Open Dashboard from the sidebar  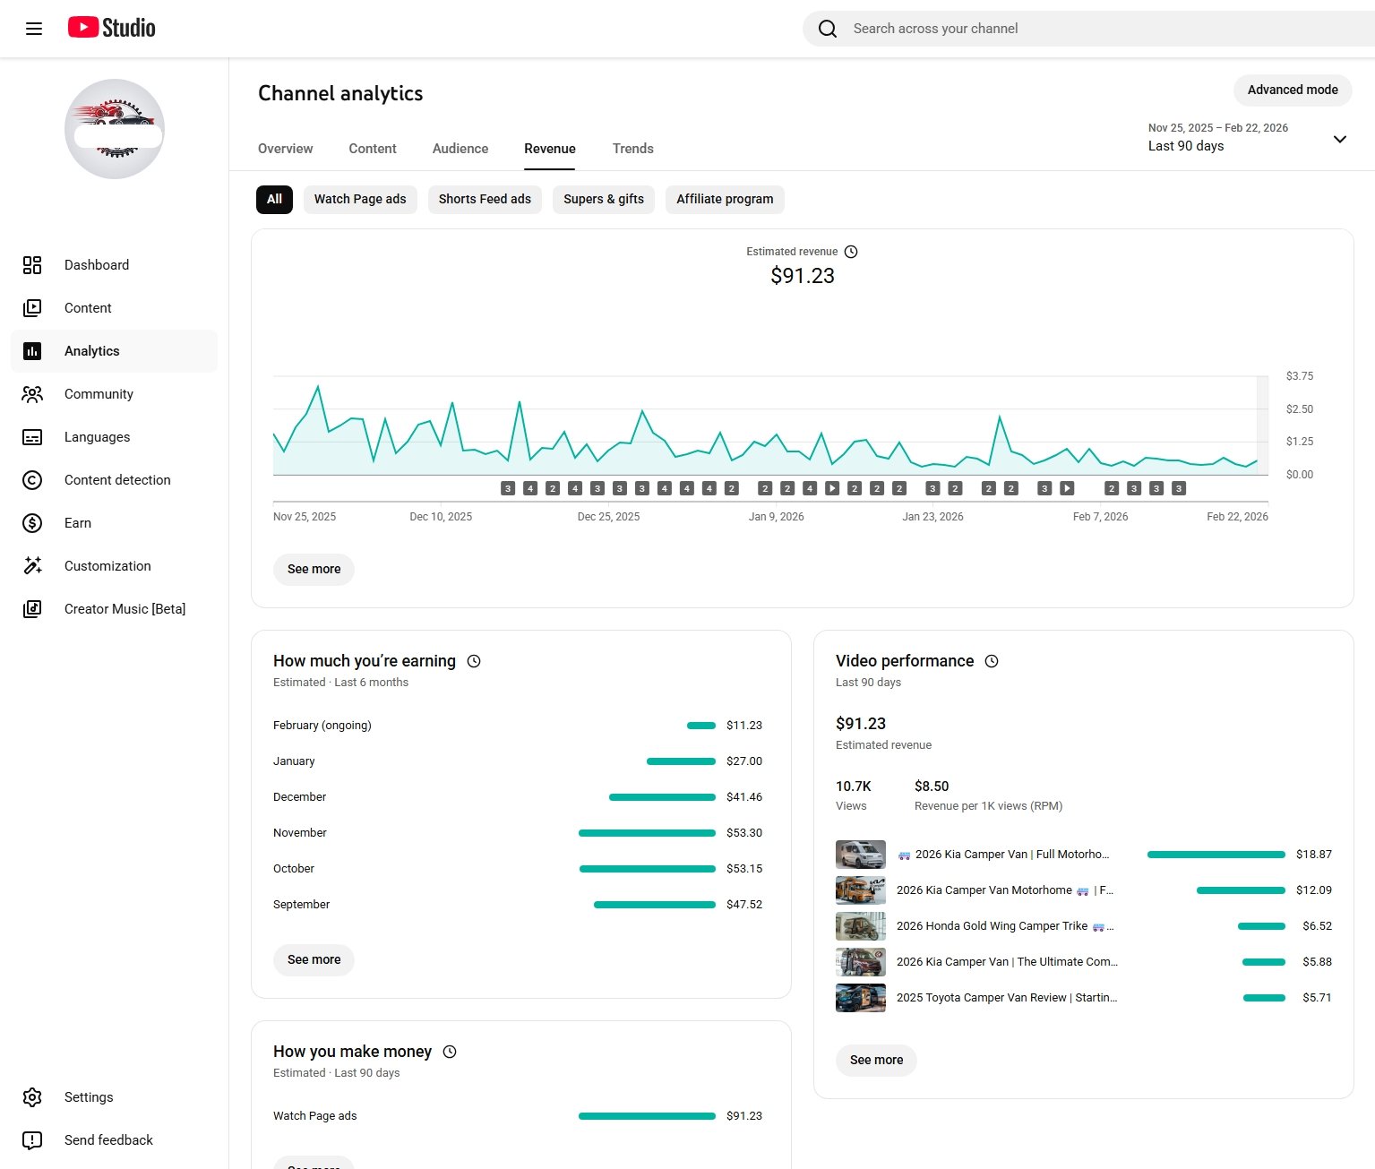pos(97,265)
